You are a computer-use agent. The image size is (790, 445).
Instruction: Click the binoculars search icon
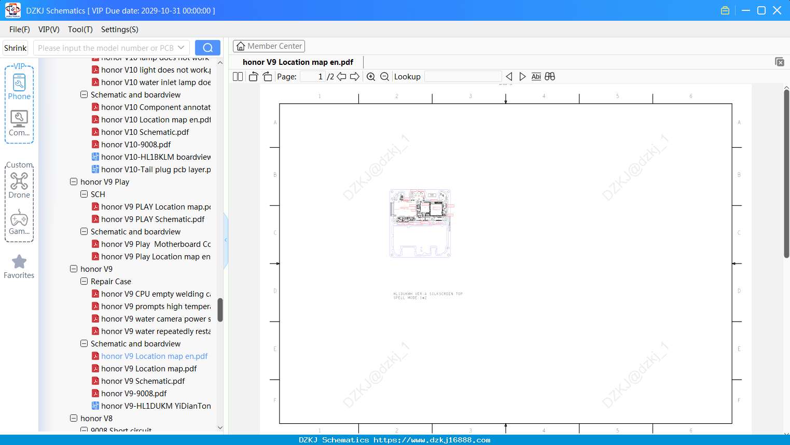(550, 77)
